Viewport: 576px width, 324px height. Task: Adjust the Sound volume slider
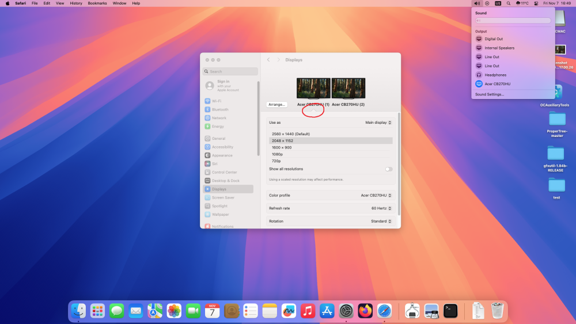[513, 21]
